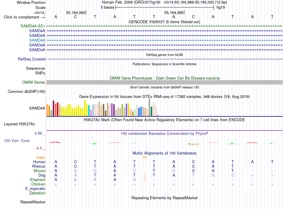Click the Scale track label
Image resolution: width=283 pixels, height=209 pixels.
pyautogui.click(x=40, y=7)
